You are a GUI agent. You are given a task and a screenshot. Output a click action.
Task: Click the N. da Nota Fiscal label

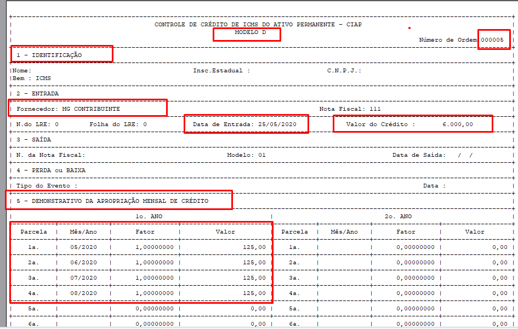(x=50, y=155)
